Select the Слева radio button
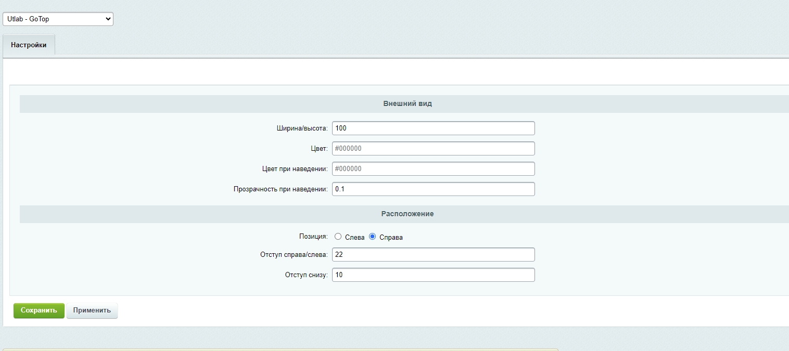 point(338,237)
